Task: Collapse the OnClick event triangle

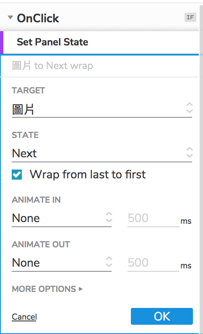Action: click(x=10, y=18)
